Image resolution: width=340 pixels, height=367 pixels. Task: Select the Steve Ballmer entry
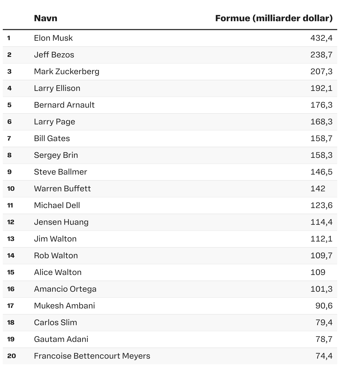[x=60, y=172]
